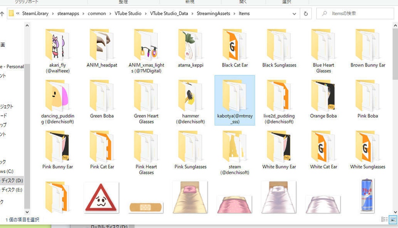Navigate to SteamLibrary in address bar
This screenshot has width=398, height=228.
[x=35, y=14]
